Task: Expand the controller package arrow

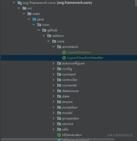Action: 53,80
